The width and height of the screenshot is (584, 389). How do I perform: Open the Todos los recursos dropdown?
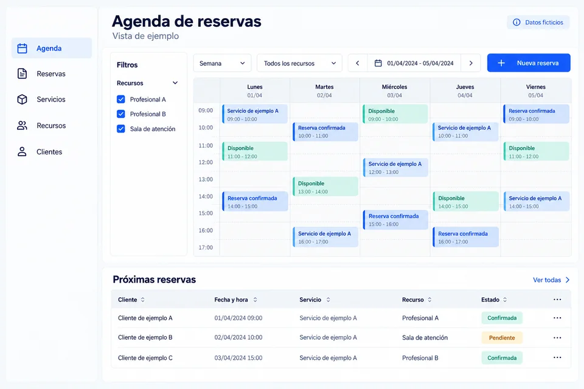tap(299, 63)
